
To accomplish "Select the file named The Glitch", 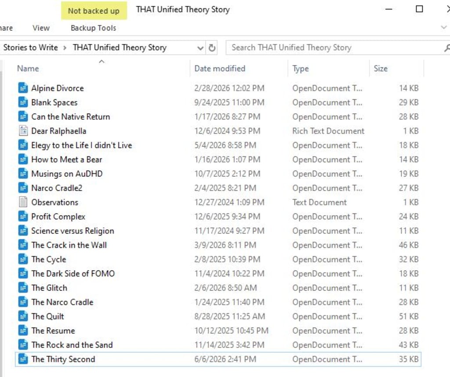I will [49, 288].
